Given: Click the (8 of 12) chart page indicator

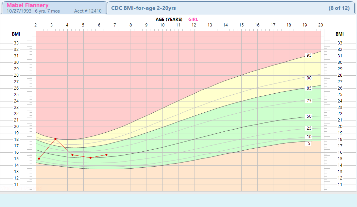Looking at the screenshot, I should click(339, 8).
